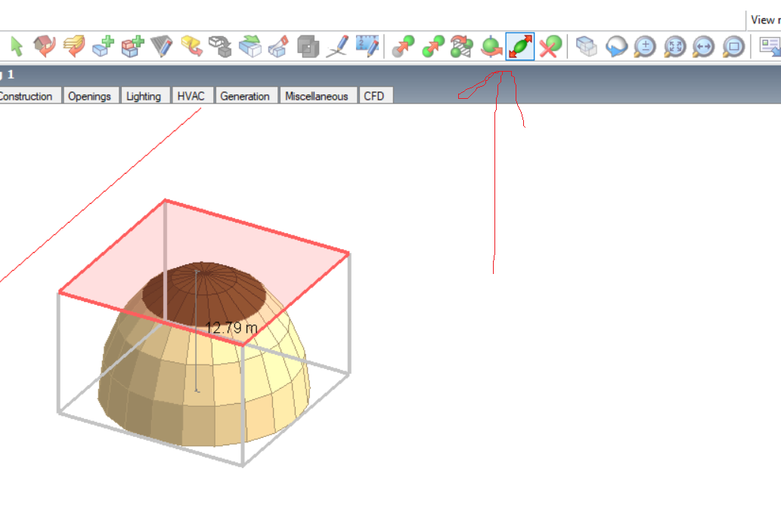Image resolution: width=781 pixels, height=514 pixels.
Task: Select the mirror objects tool
Action: pyautogui.click(x=462, y=46)
